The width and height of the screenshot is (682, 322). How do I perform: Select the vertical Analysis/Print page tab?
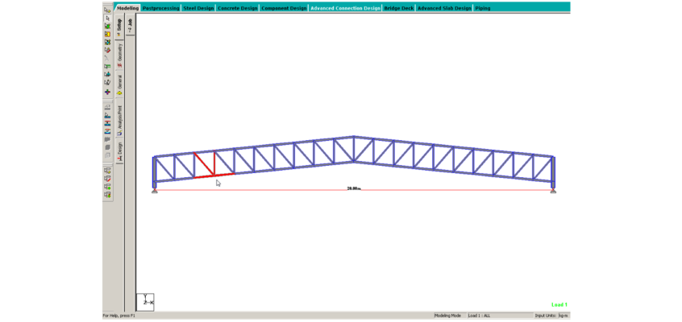click(x=119, y=118)
